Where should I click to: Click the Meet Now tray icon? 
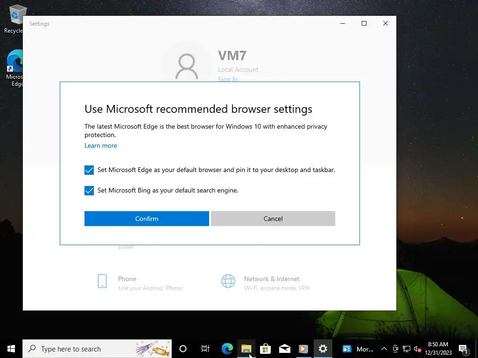pos(396,349)
